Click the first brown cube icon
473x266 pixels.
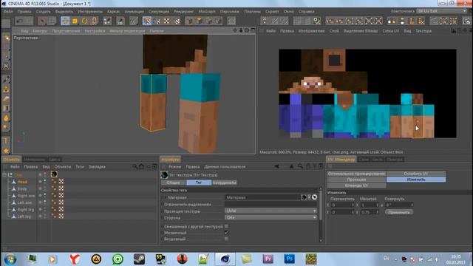[x=189, y=21]
